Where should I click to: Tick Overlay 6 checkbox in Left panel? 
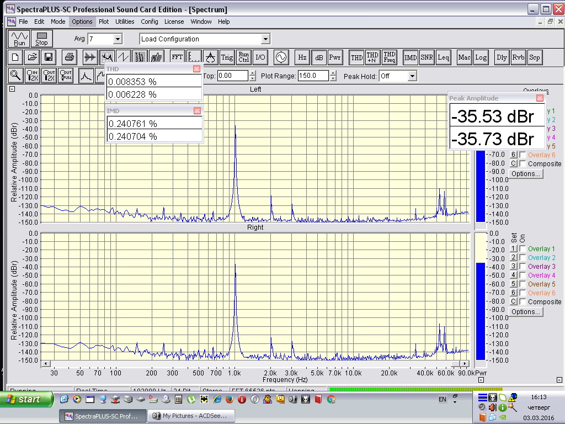click(x=523, y=155)
